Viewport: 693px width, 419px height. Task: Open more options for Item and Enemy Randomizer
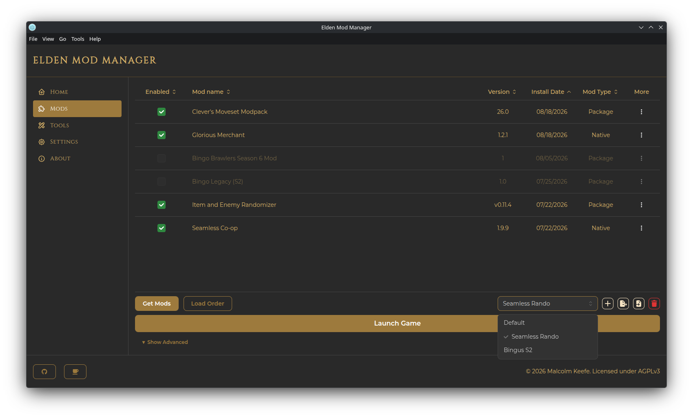(x=641, y=205)
